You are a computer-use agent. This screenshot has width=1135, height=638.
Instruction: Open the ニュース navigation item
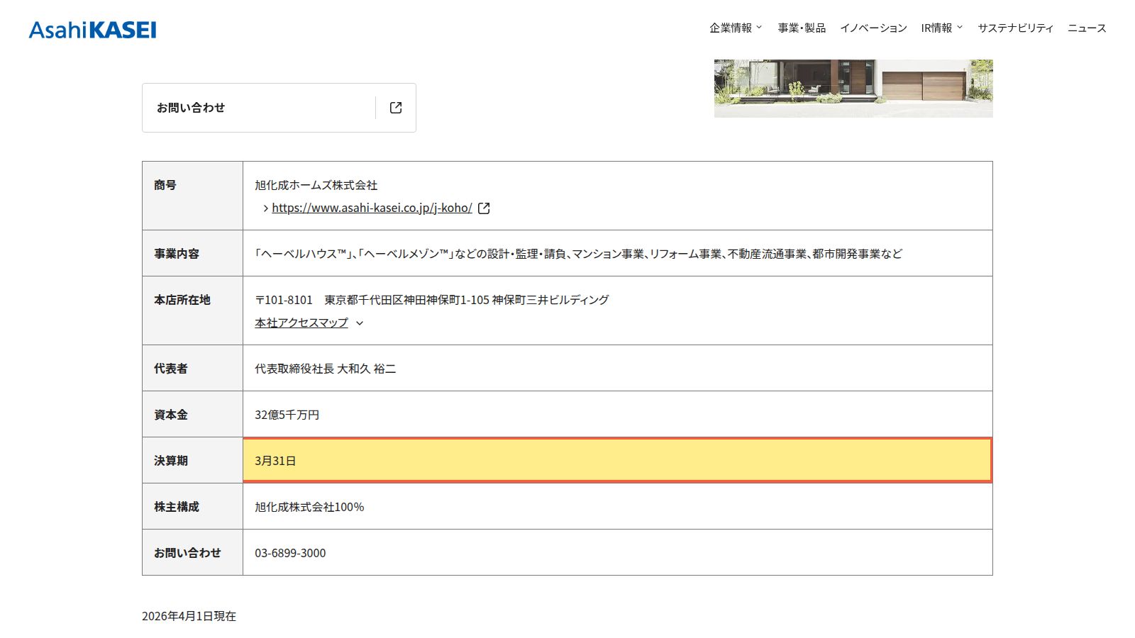[x=1087, y=28]
